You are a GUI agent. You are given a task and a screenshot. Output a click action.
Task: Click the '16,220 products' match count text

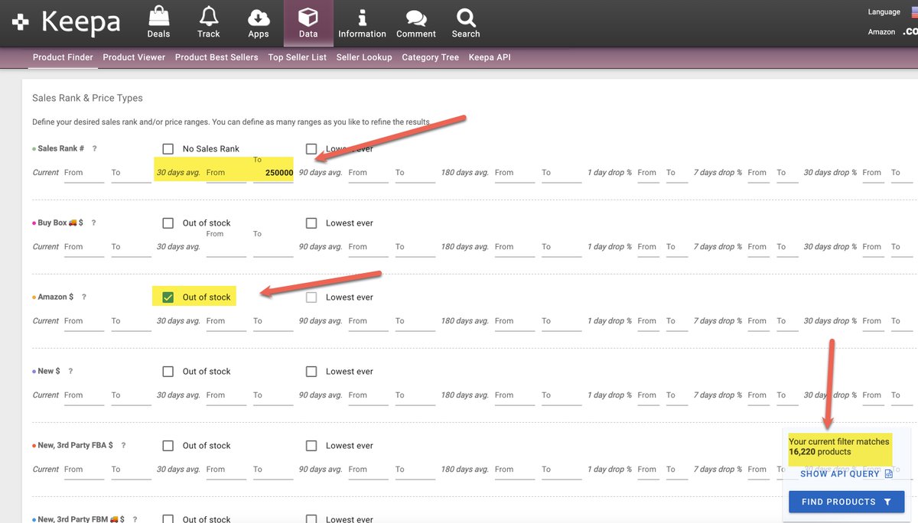[x=820, y=452]
